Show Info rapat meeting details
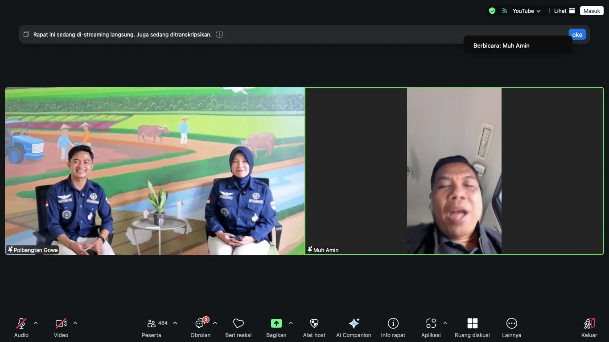 pos(393,323)
